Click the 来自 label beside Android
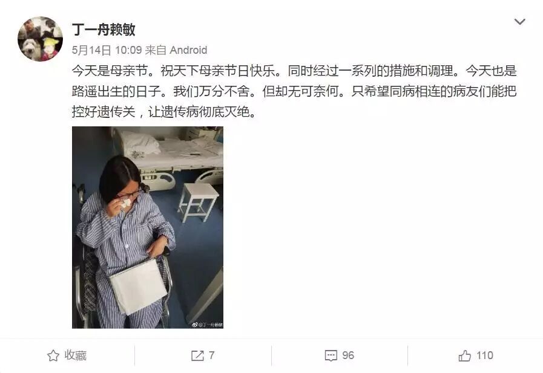The image size is (543, 373). [156, 50]
